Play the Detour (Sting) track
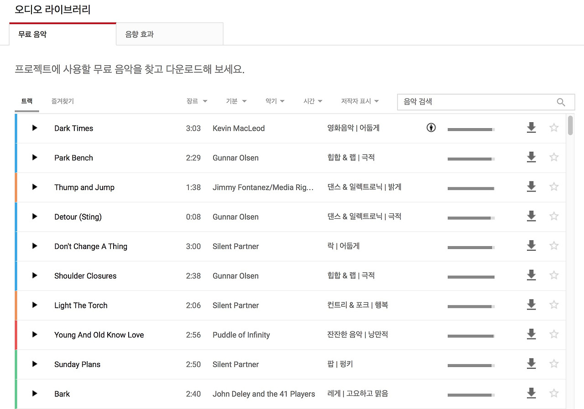Image resolution: width=584 pixels, height=409 pixels. [35, 216]
